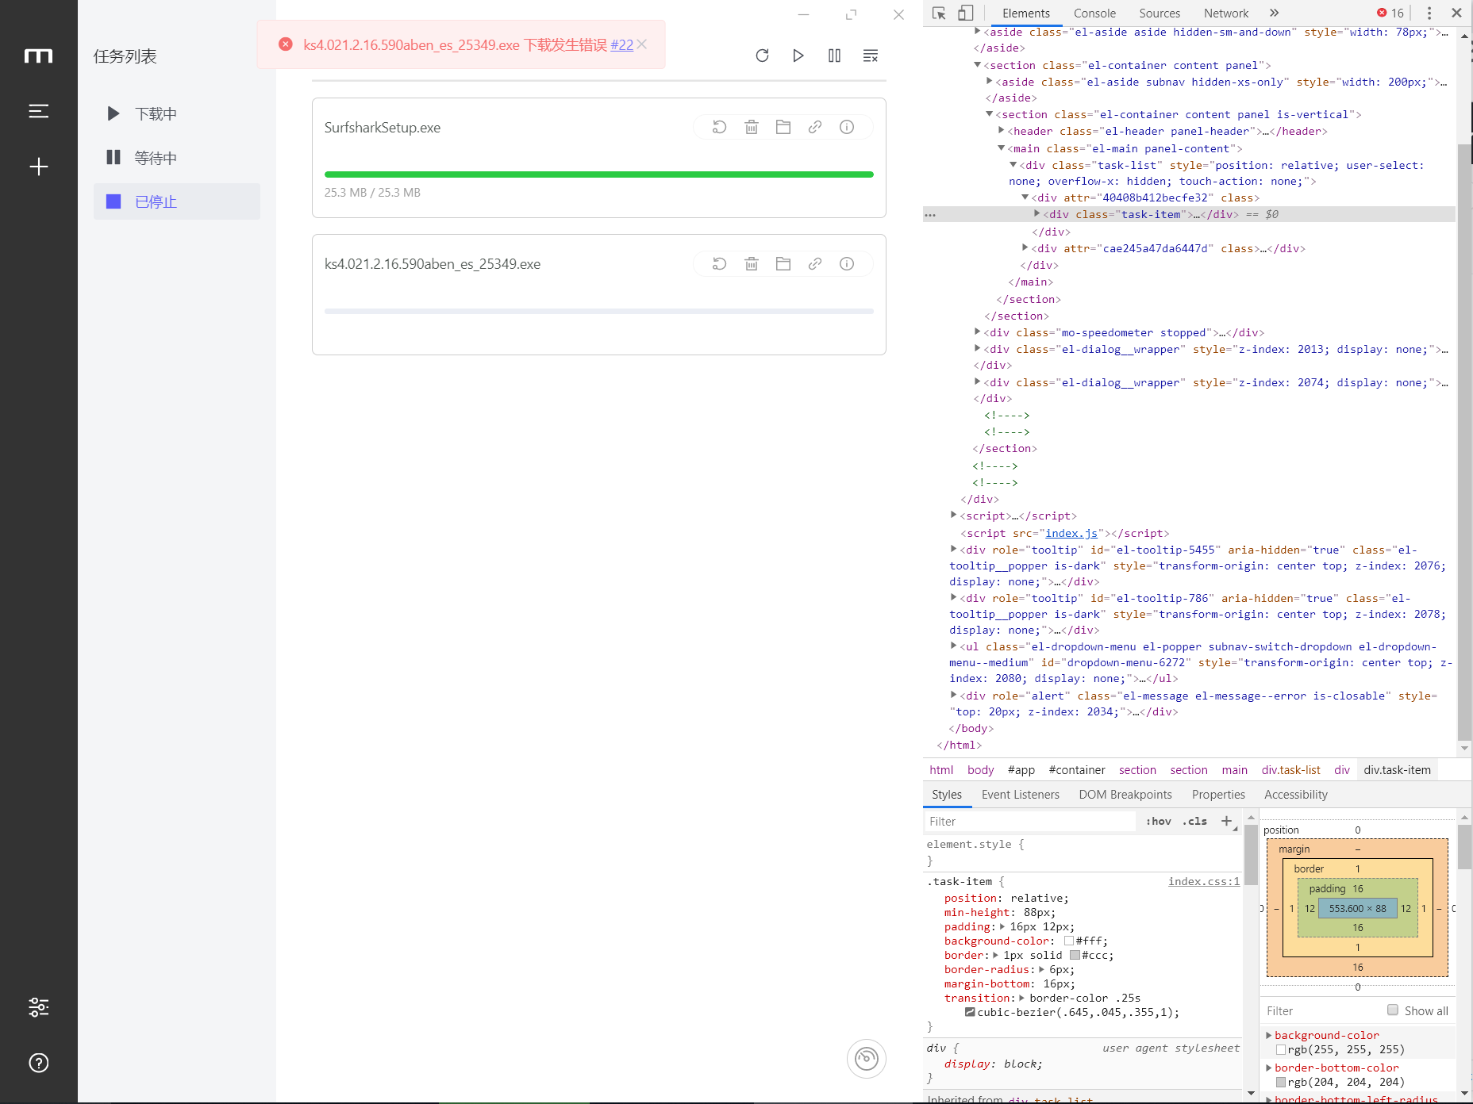Viewport: 1473px width, 1104px height.
Task: Select the #container breadcrumb
Action: 1076,769
